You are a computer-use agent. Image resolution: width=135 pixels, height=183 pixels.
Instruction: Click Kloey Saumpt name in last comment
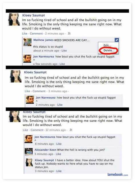[45, 160]
